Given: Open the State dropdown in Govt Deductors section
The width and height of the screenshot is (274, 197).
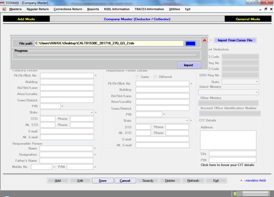Looking at the screenshot, I should (257, 81).
